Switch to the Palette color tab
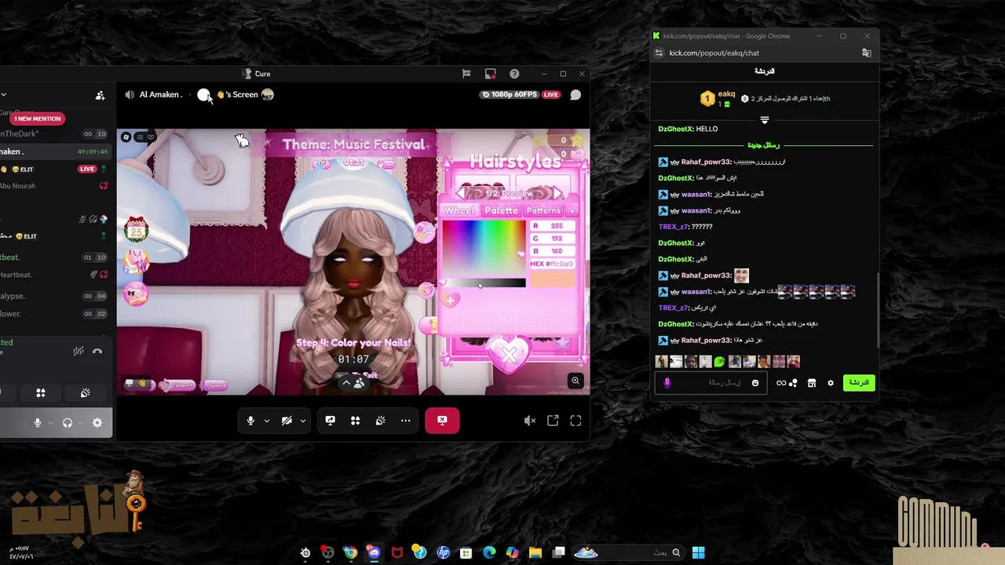1005x565 pixels. (501, 210)
